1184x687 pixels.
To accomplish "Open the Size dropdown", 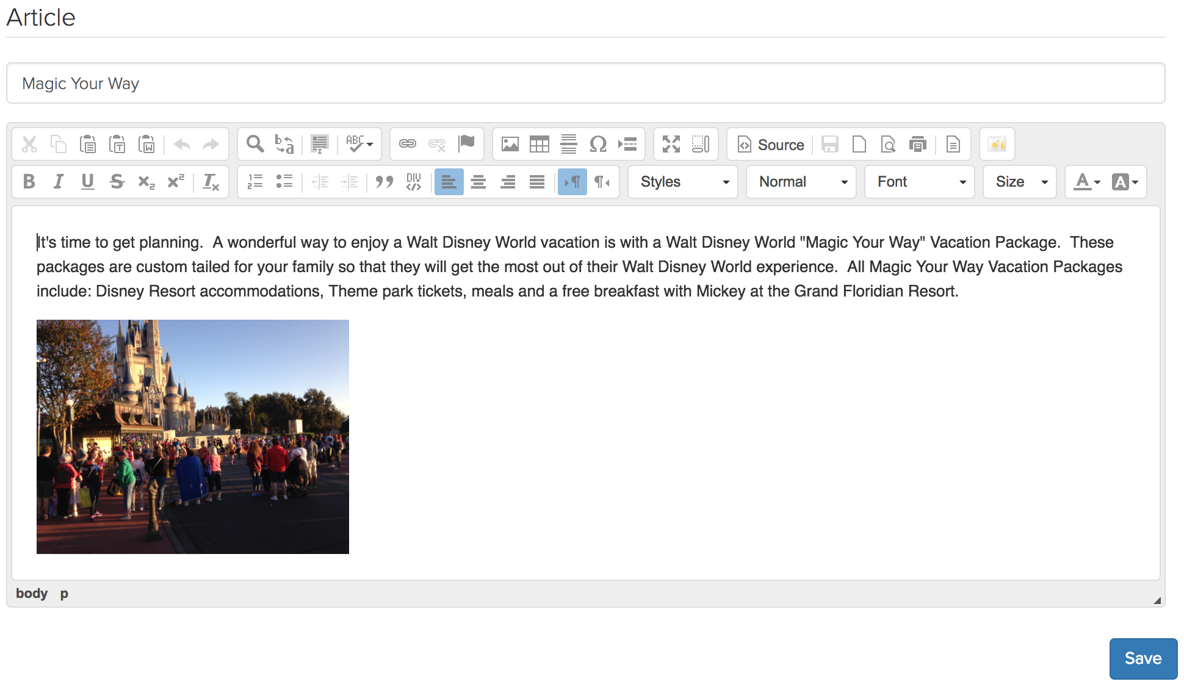I will [1020, 182].
